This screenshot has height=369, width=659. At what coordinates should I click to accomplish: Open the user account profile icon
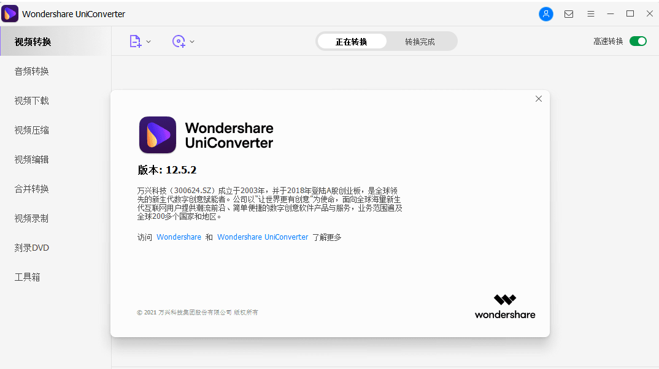546,14
